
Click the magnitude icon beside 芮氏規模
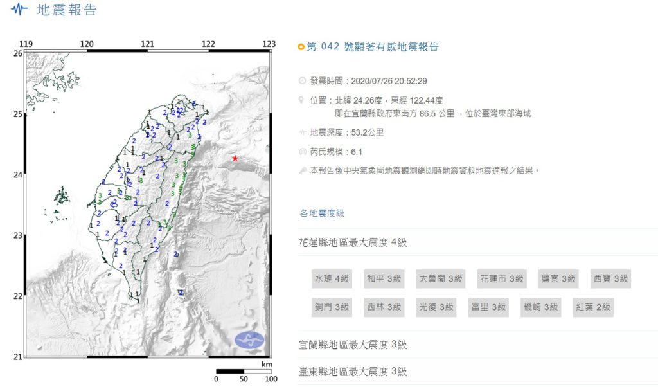(x=303, y=152)
